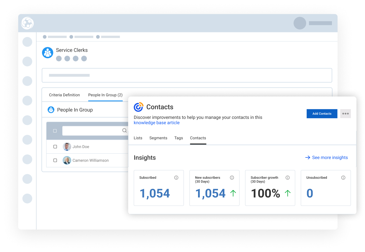The image size is (365, 252).
Task: Click See more insights link
Action: click(x=330, y=157)
